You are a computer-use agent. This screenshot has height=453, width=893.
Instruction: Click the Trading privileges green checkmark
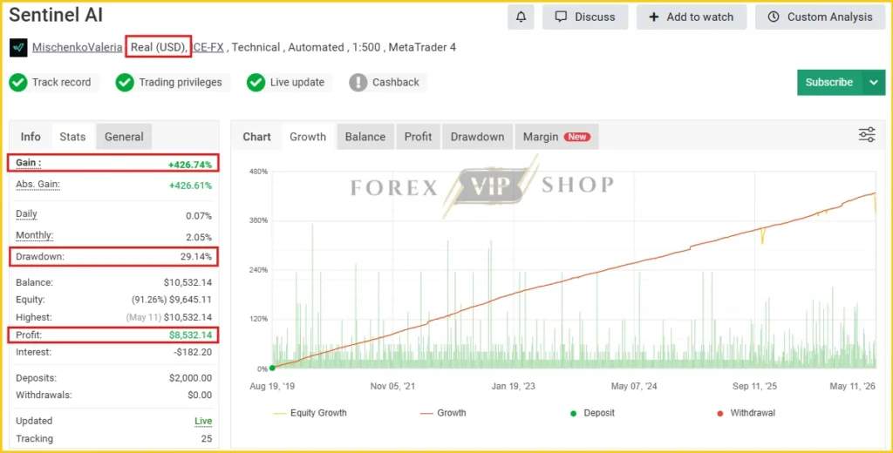[125, 83]
